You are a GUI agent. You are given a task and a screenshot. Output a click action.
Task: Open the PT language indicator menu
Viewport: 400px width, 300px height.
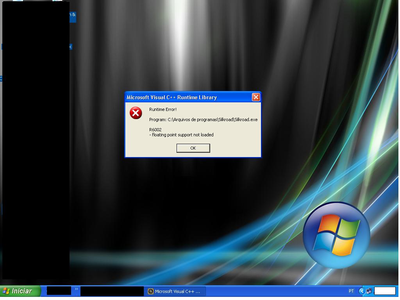pyautogui.click(x=351, y=291)
